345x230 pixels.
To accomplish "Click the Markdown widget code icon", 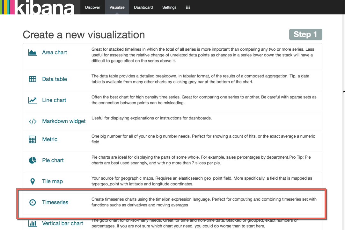I will (x=33, y=121).
